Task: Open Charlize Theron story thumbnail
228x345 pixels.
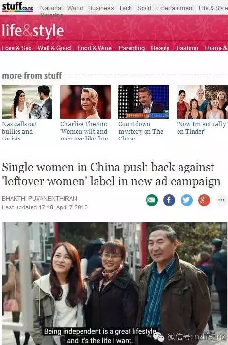Action: [x=85, y=102]
